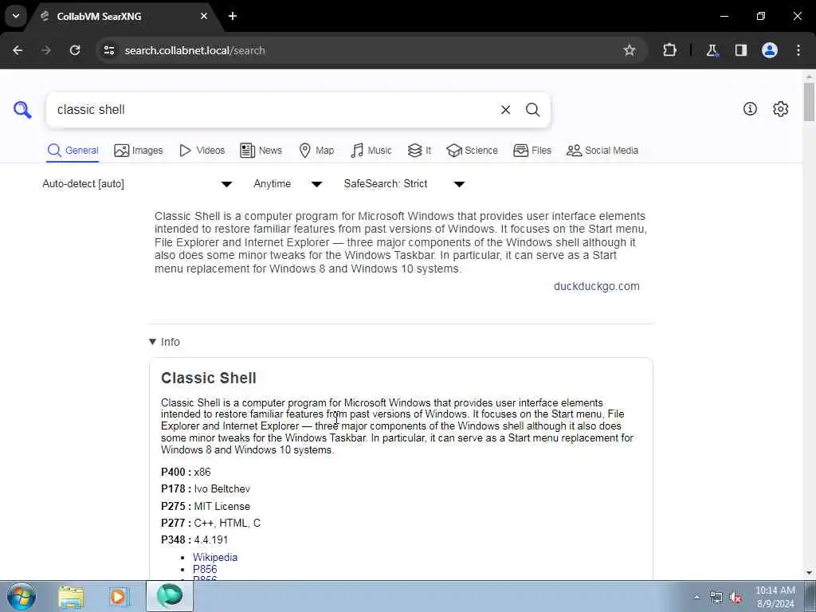816x612 pixels.
Task: Click the Classic Shell infobox heading
Action: pos(208,379)
